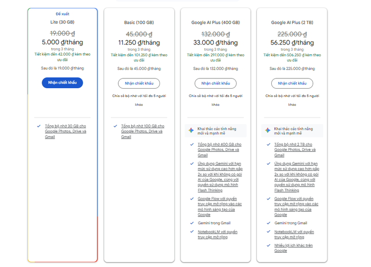Open the 2 TB total storage feature link
Image resolution: width=371 pixels, height=267 pixels.
[x=295, y=150]
